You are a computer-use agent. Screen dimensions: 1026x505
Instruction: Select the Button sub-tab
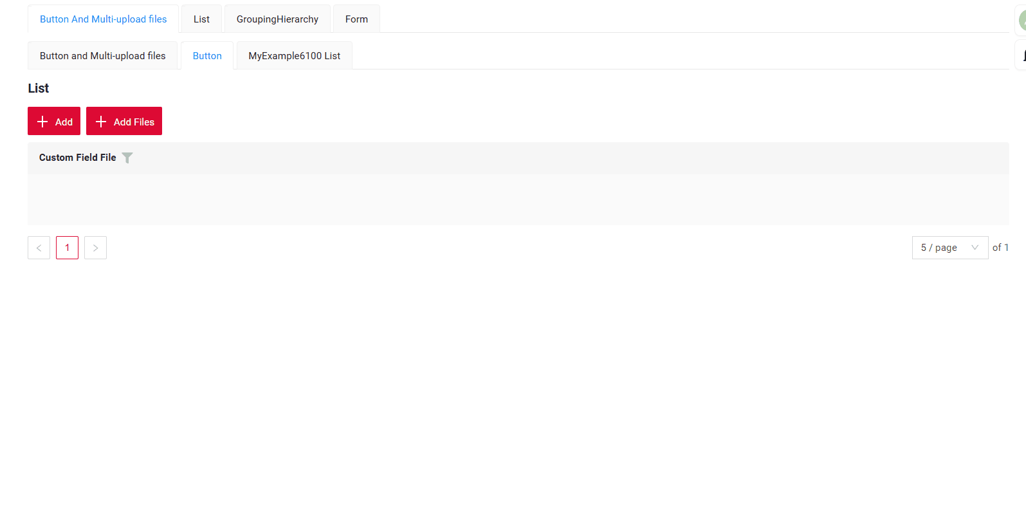coord(207,56)
